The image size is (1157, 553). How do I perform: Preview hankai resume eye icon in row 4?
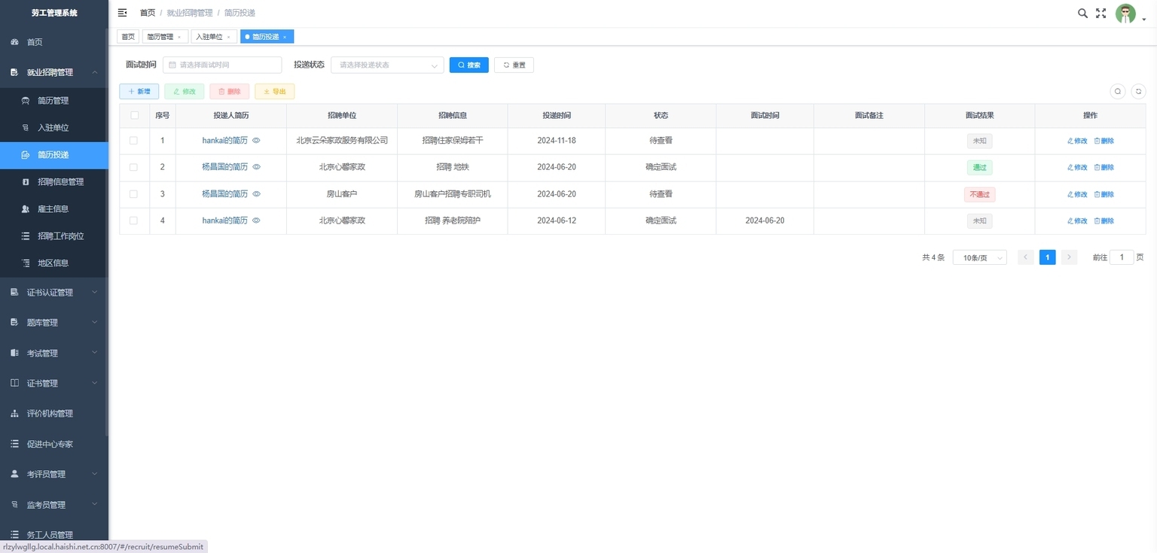click(x=256, y=220)
